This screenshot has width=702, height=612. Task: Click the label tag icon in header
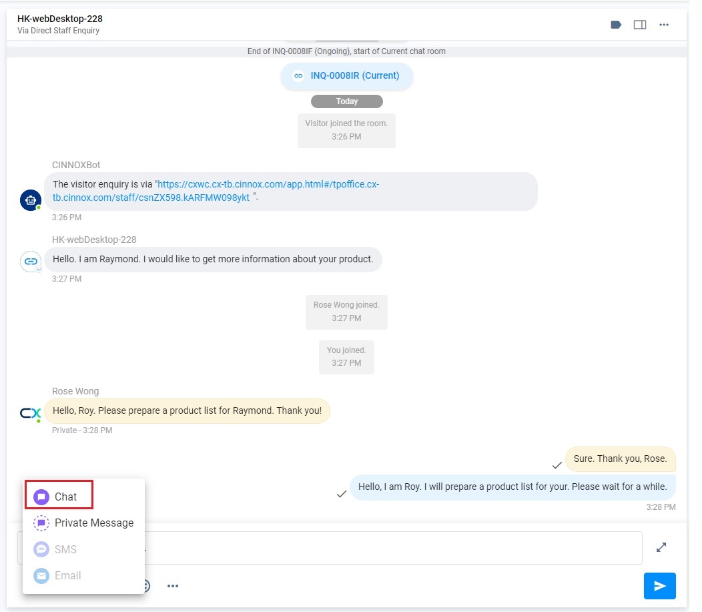point(616,25)
